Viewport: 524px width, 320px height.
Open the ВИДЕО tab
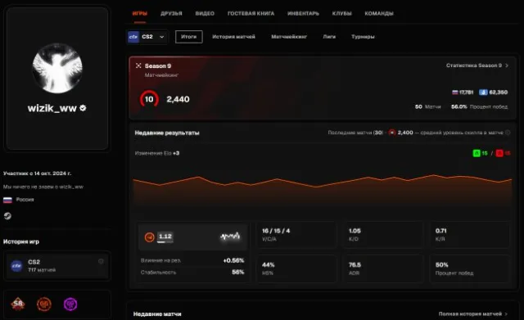[205, 13]
